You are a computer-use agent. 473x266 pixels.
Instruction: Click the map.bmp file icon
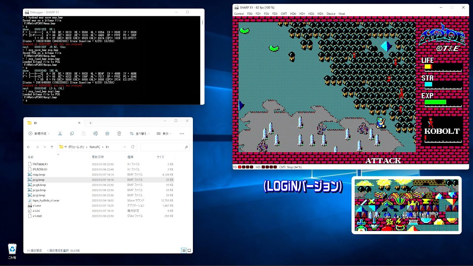(30, 174)
